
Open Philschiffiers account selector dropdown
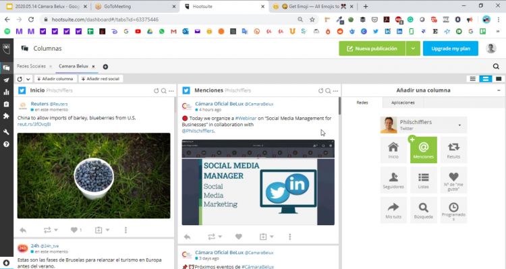tap(424, 125)
